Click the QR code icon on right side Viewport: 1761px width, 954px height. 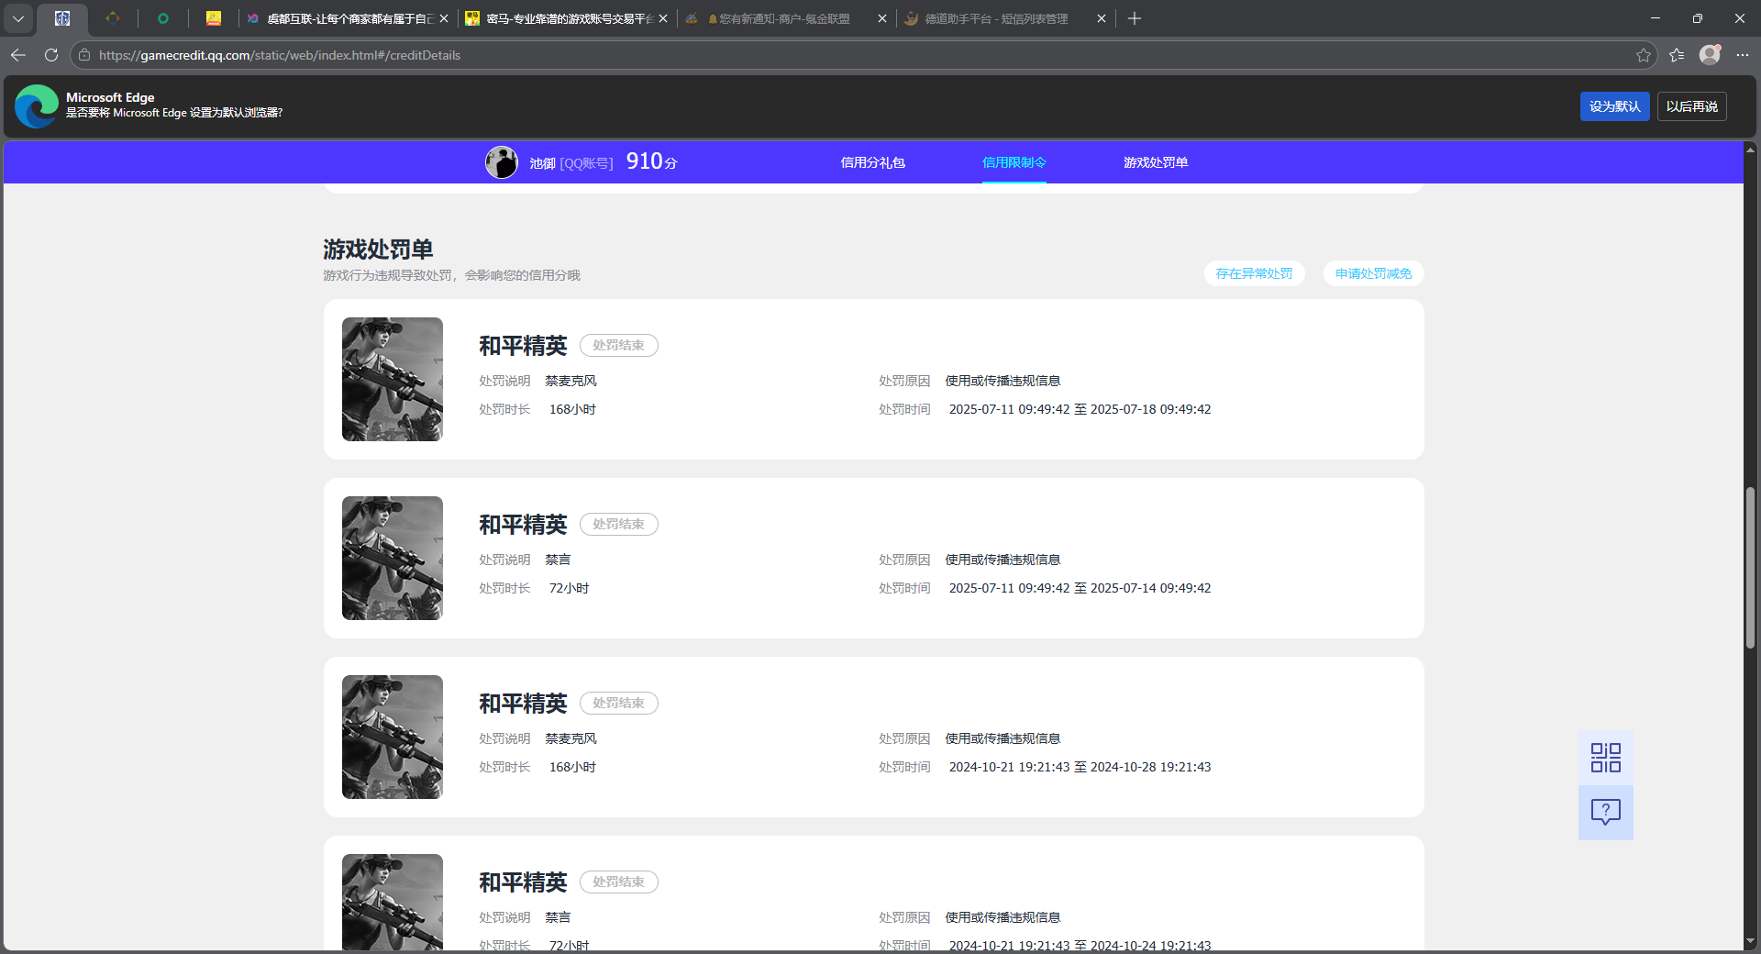(1605, 758)
